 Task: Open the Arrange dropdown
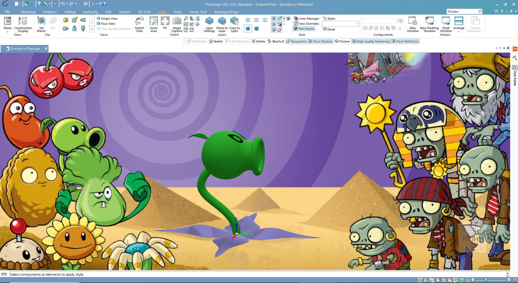(459, 32)
